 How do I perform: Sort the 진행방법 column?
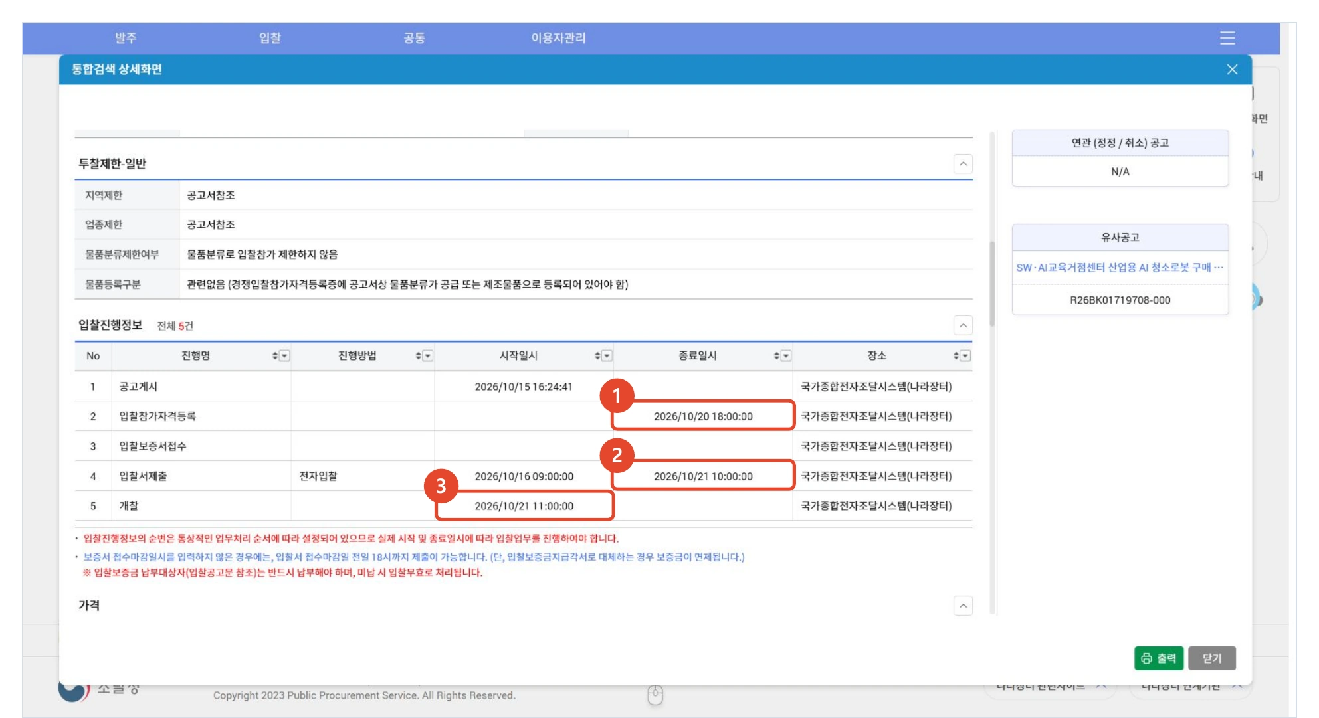(418, 356)
